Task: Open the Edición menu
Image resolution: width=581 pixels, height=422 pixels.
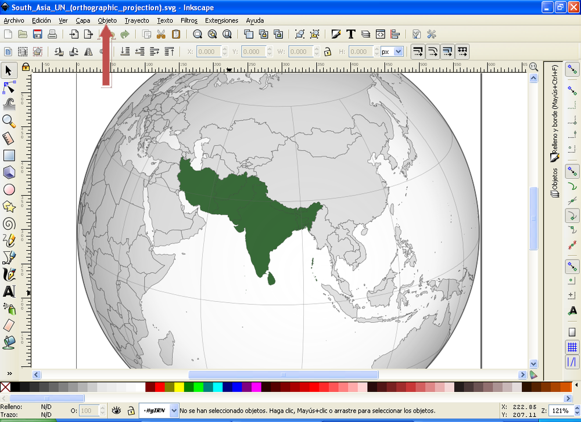Action: pos(41,20)
